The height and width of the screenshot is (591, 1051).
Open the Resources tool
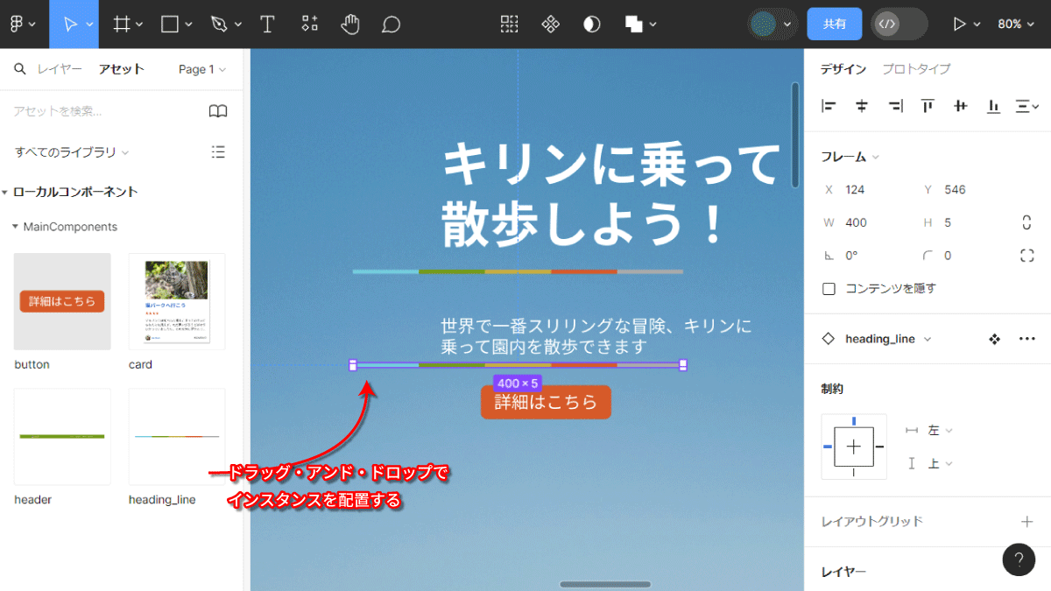(x=309, y=25)
